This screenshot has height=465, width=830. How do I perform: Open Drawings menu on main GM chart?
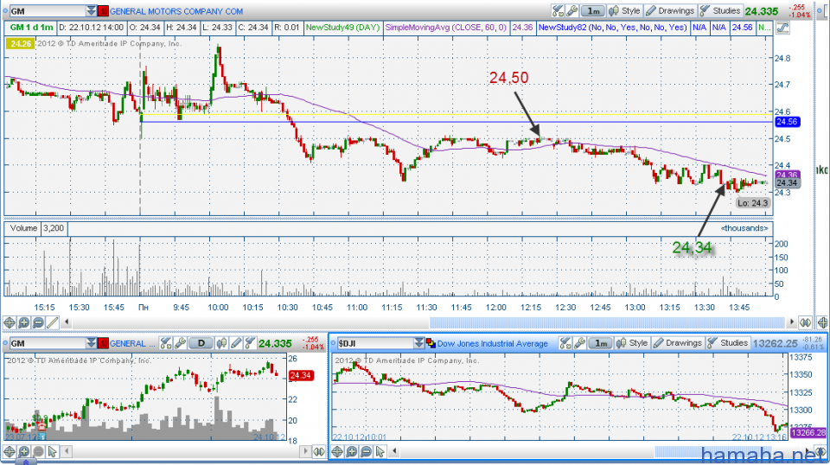coord(670,10)
